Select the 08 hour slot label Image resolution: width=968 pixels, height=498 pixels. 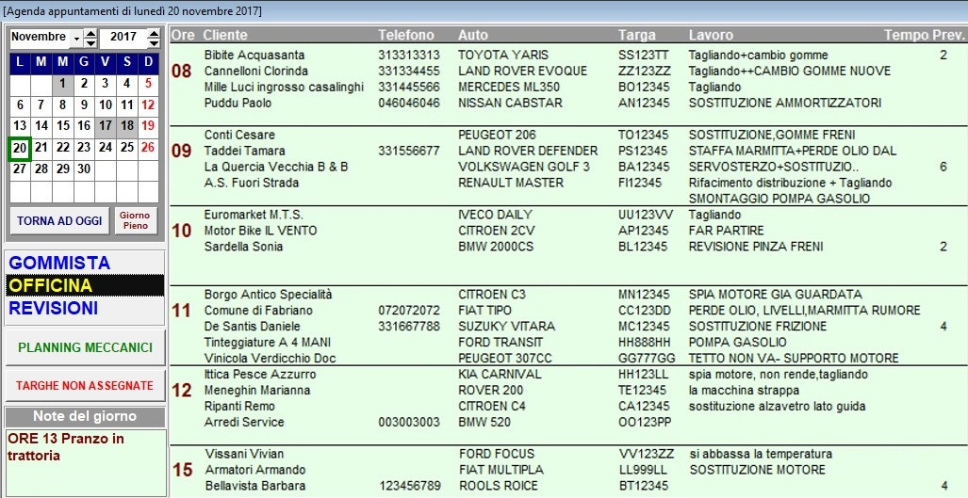coord(182,71)
